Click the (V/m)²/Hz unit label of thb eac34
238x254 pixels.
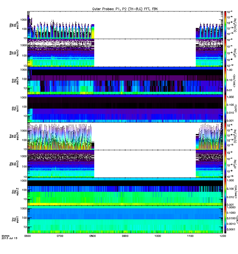coord(235,25)
